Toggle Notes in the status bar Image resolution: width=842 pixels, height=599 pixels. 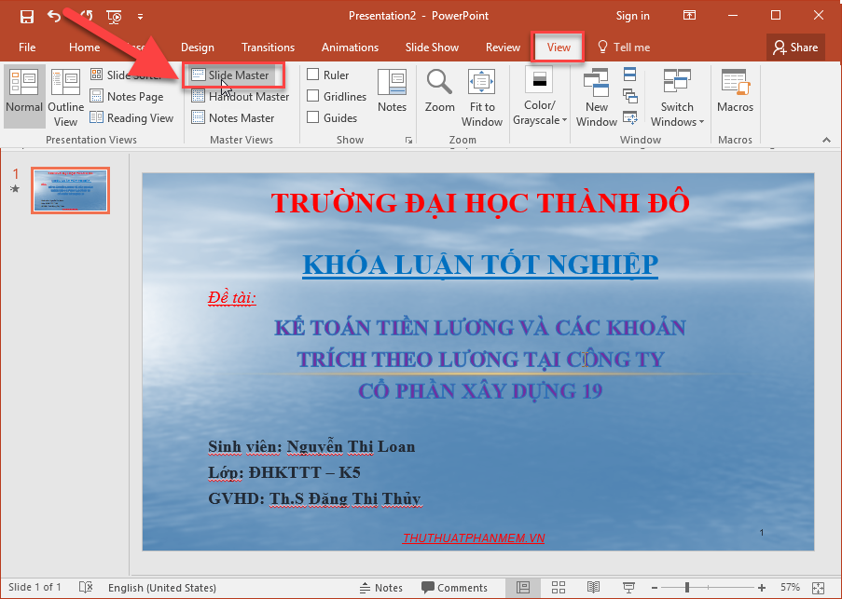pyautogui.click(x=380, y=588)
